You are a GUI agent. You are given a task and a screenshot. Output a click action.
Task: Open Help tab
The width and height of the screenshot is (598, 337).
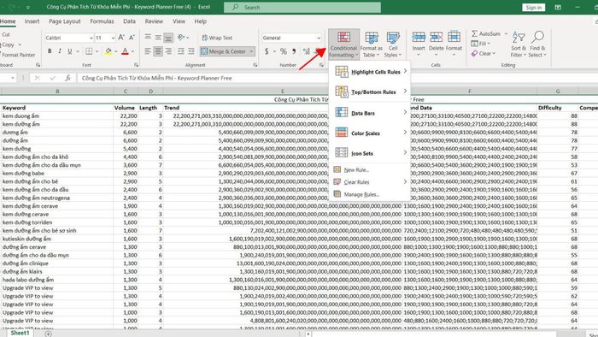coord(201,21)
